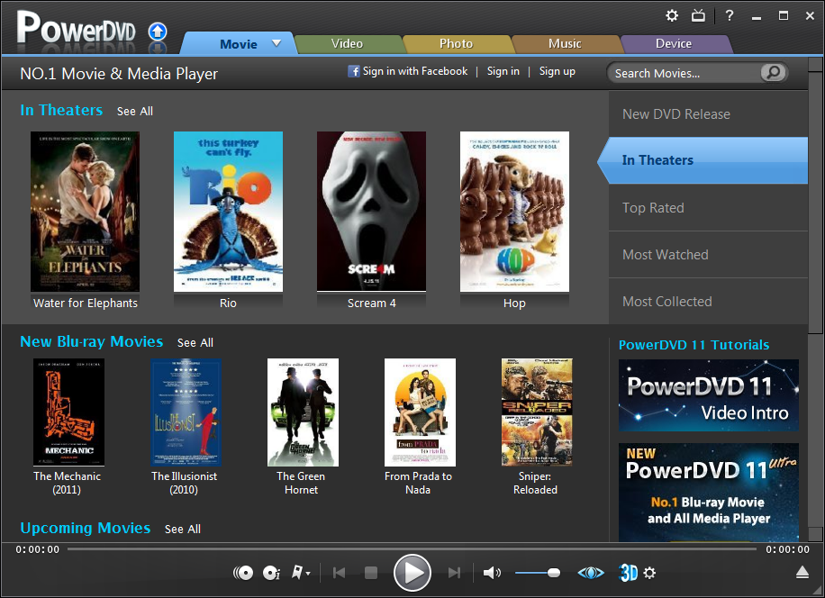Click the bookmark flag icon
This screenshot has height=598, width=825.
click(x=297, y=572)
